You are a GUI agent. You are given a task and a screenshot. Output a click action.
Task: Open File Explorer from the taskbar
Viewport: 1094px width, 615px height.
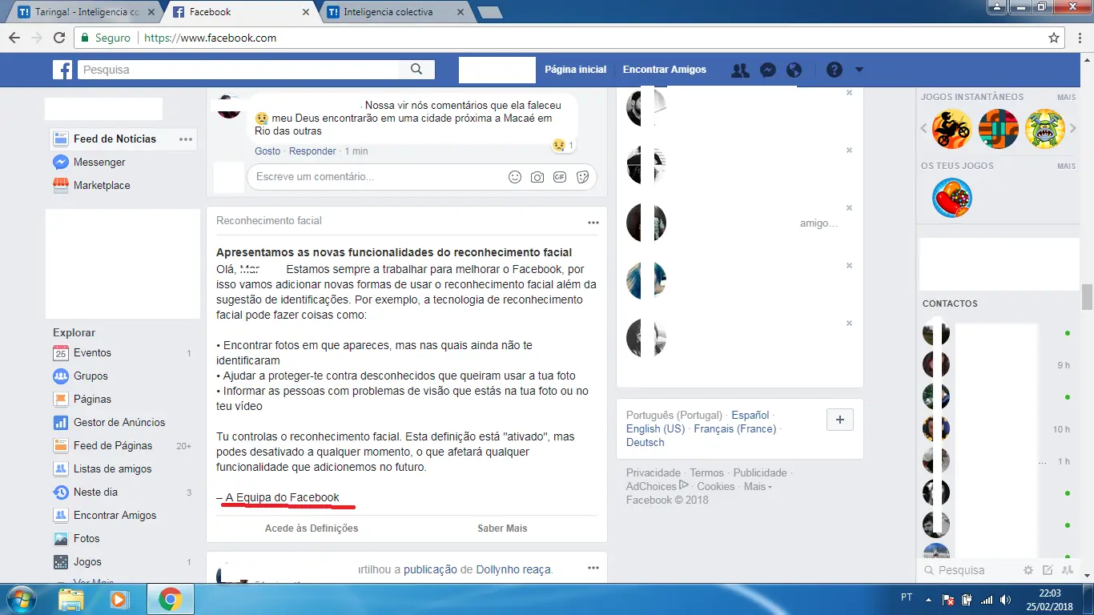click(x=71, y=599)
